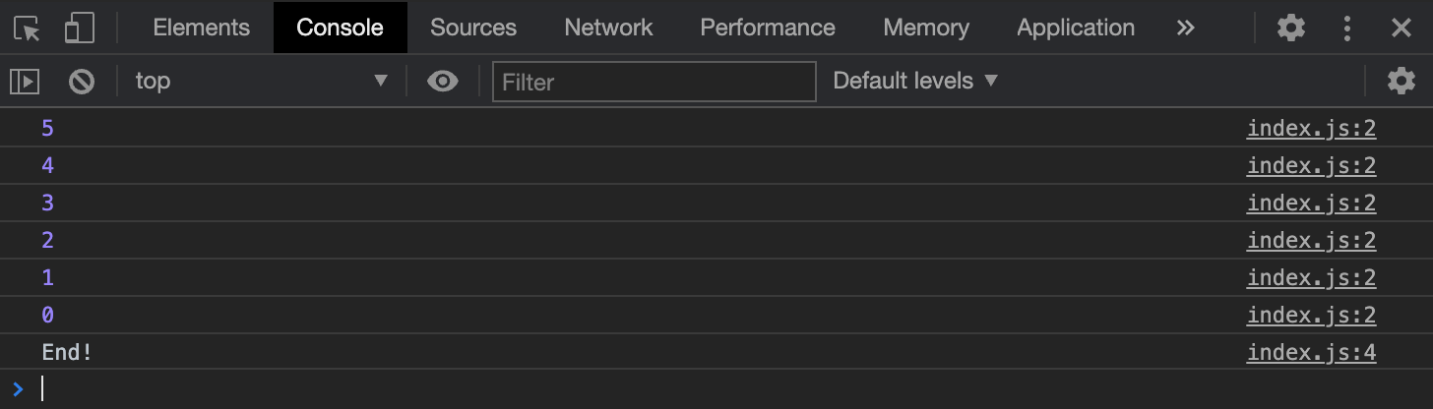Image resolution: width=1433 pixels, height=409 pixels.
Task: Open index.js:4 link for End! message
Action: point(1311,352)
